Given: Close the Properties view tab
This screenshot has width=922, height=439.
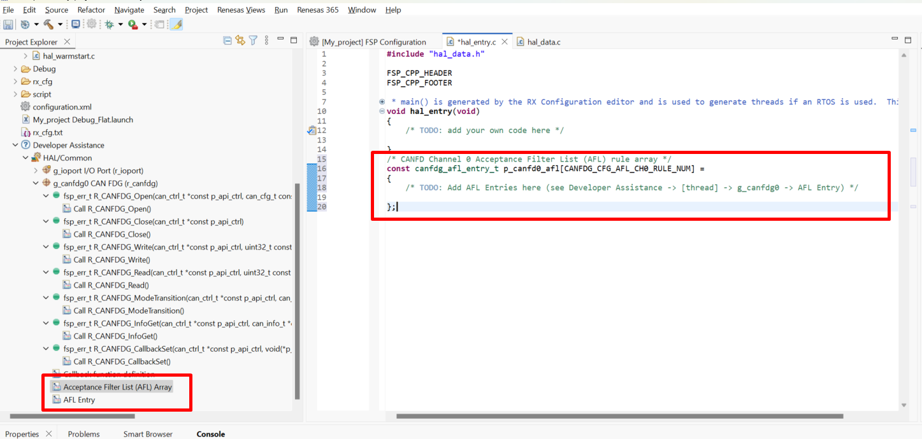Looking at the screenshot, I should pos(48,434).
